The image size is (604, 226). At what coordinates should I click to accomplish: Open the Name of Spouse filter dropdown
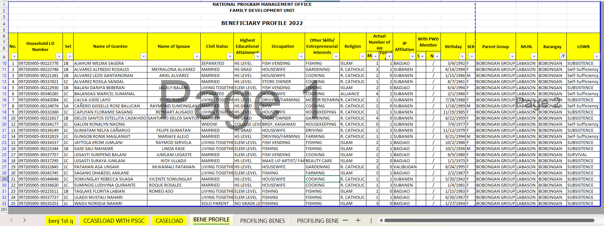pos(197,56)
